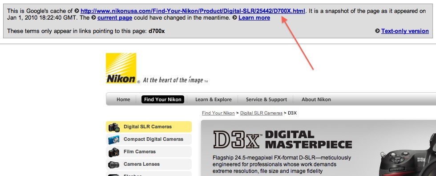Follow the current page link
Screen dimensions: 436x176
click(x=115, y=18)
